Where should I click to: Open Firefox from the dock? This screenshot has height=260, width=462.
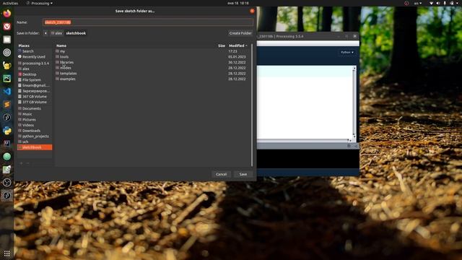coord(6,14)
